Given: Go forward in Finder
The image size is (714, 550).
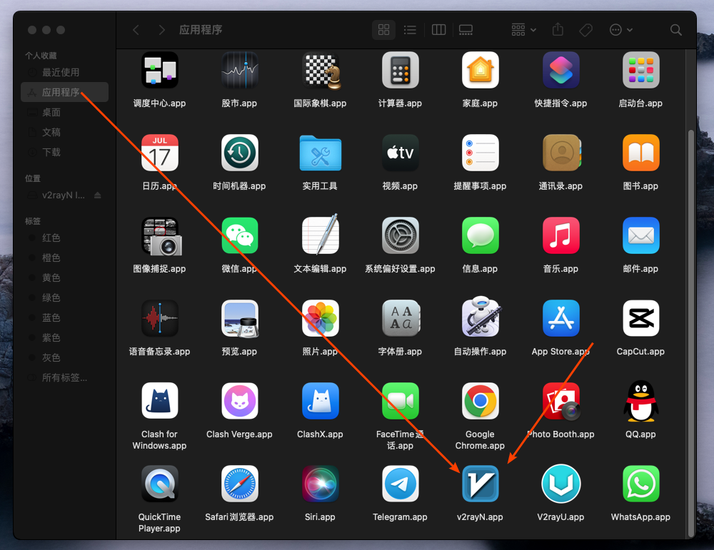Looking at the screenshot, I should (x=161, y=29).
